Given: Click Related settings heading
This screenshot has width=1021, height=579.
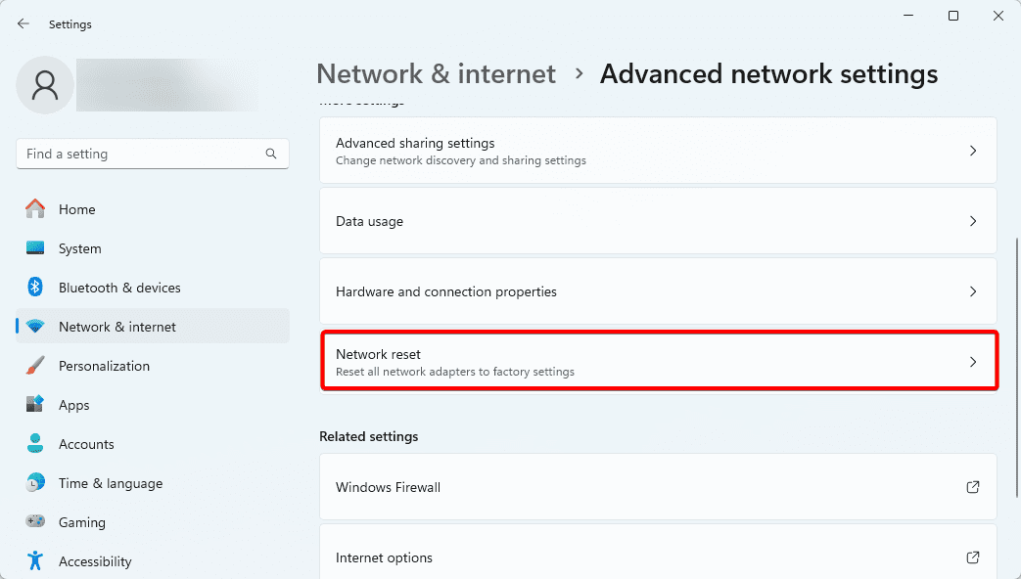Looking at the screenshot, I should (x=368, y=436).
